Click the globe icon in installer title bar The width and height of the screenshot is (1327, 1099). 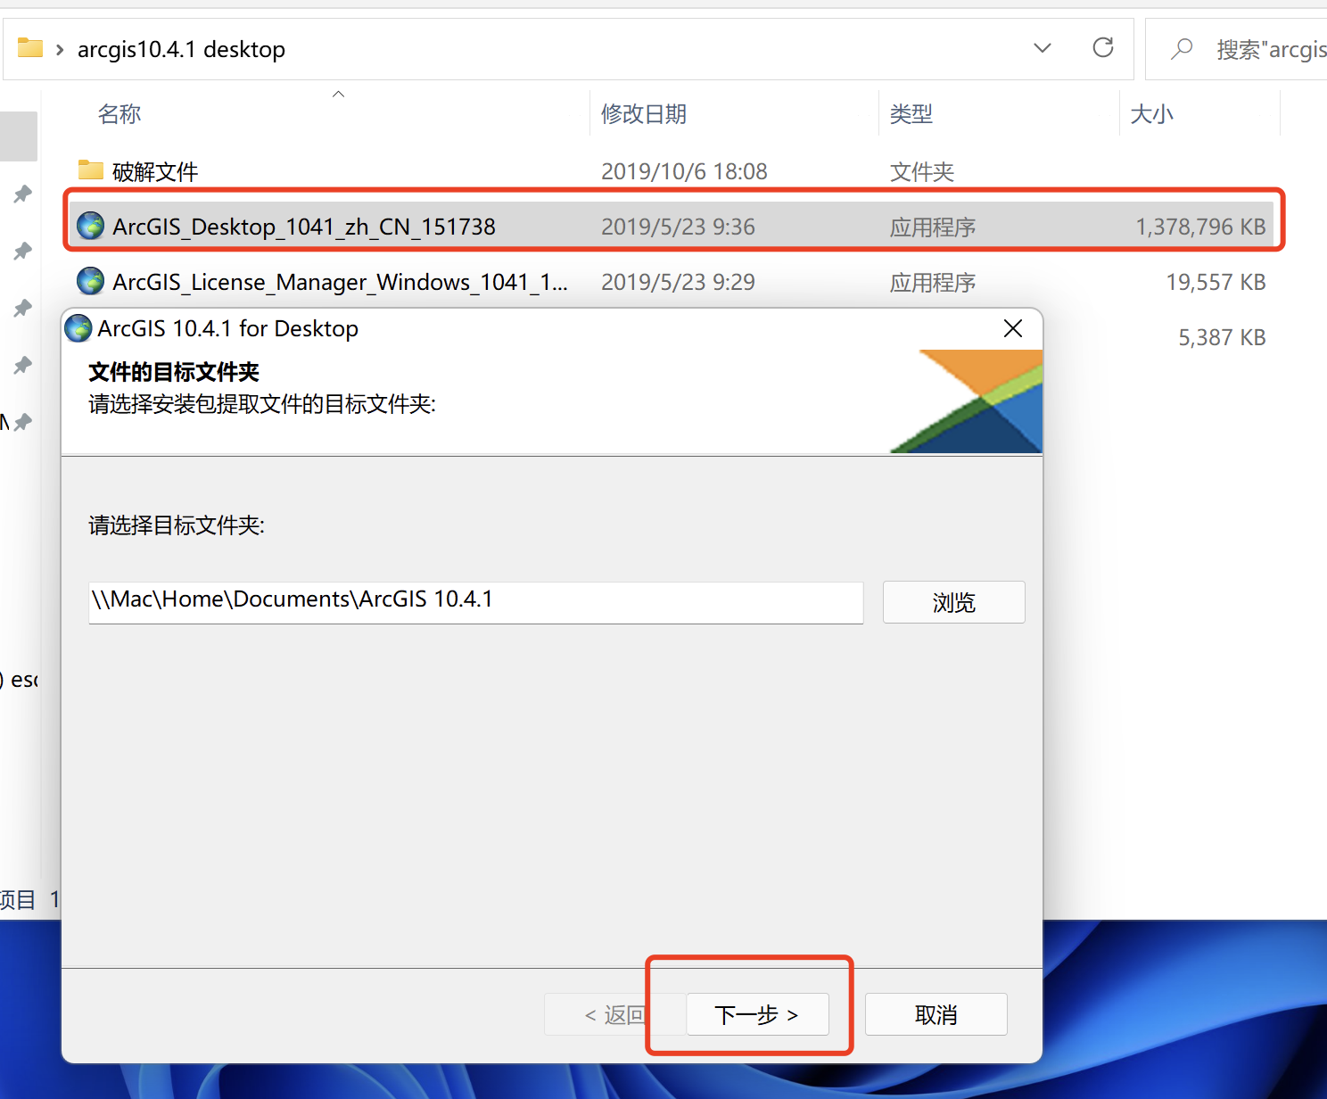pos(78,328)
